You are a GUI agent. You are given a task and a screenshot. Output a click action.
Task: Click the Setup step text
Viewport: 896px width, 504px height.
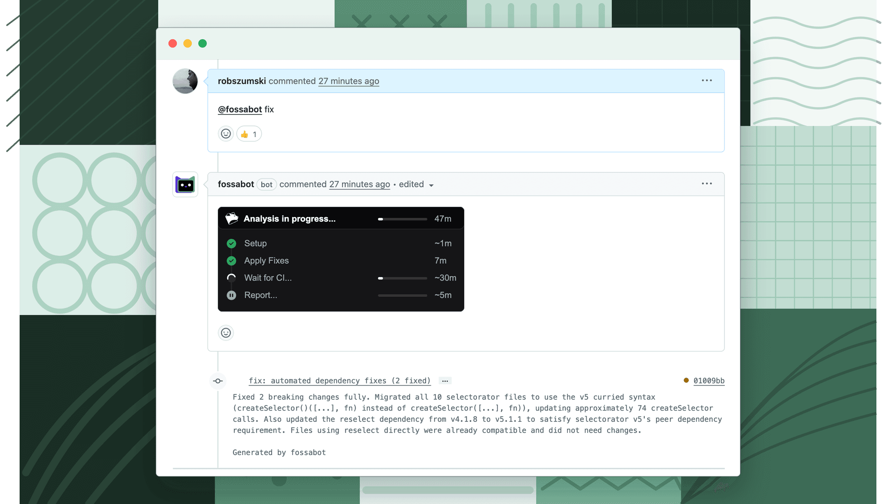click(255, 244)
